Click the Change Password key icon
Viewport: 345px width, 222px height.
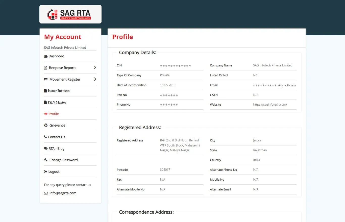coord(46,160)
